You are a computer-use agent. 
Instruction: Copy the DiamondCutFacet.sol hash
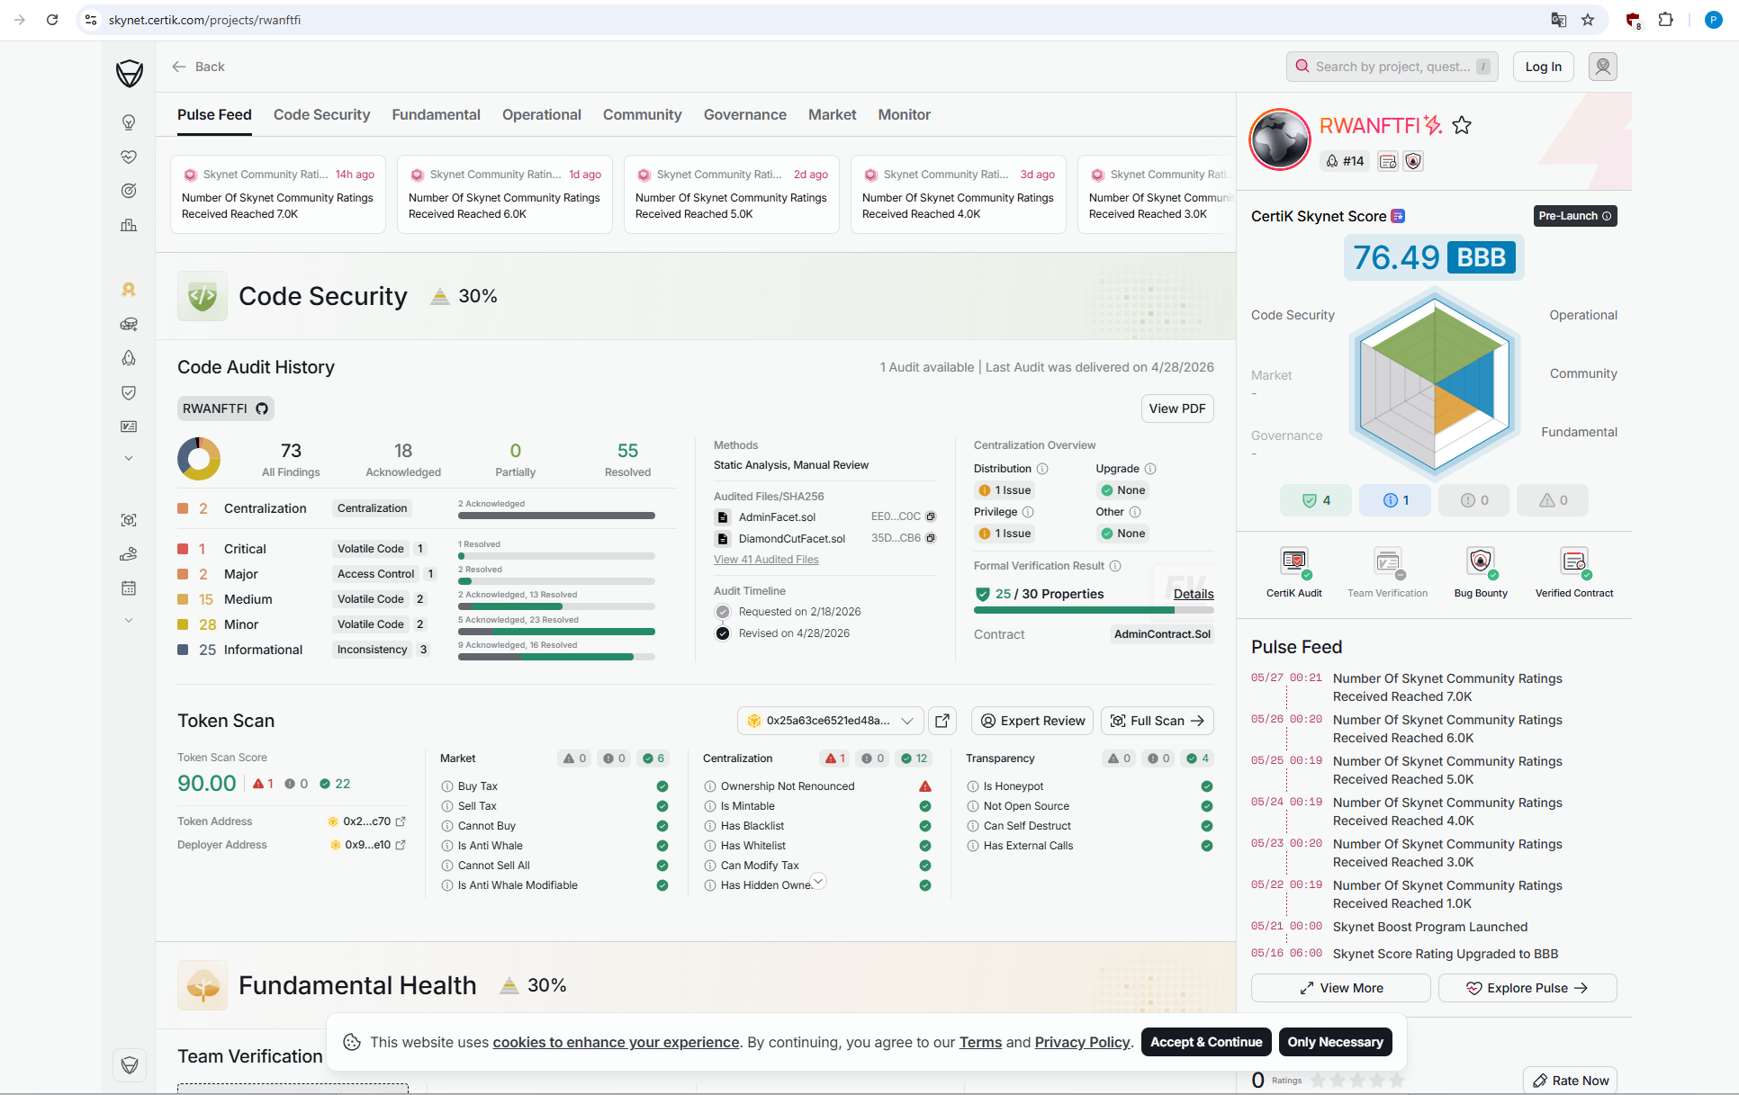[x=931, y=538]
